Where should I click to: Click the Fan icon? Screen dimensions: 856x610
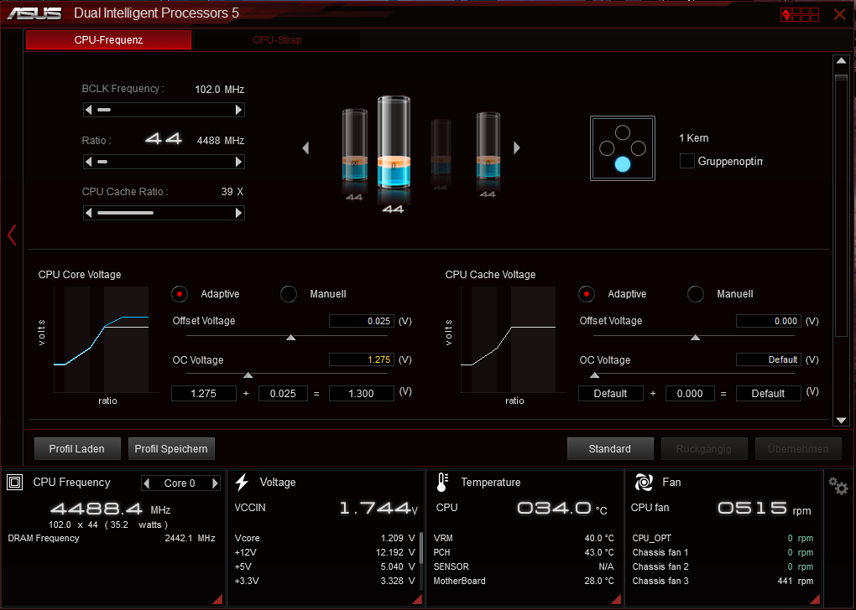pyautogui.click(x=644, y=482)
